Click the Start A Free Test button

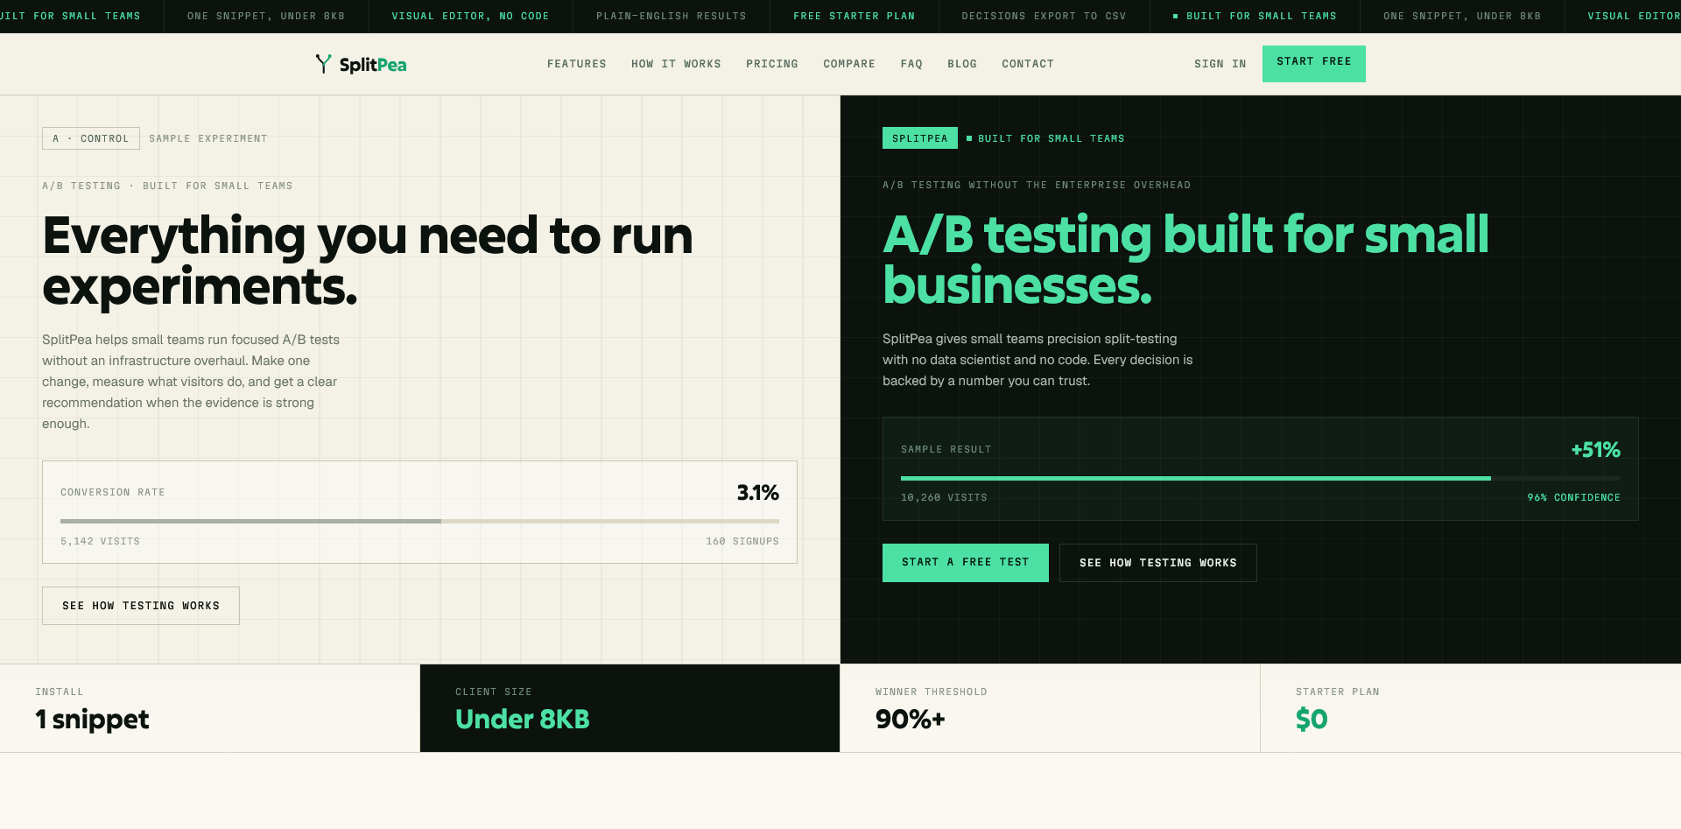point(966,563)
